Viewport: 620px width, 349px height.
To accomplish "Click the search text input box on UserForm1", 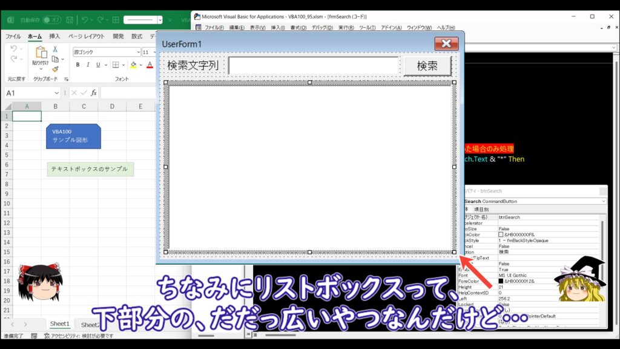I will pyautogui.click(x=313, y=66).
